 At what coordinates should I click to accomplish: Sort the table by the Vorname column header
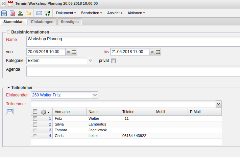(x=69, y=111)
